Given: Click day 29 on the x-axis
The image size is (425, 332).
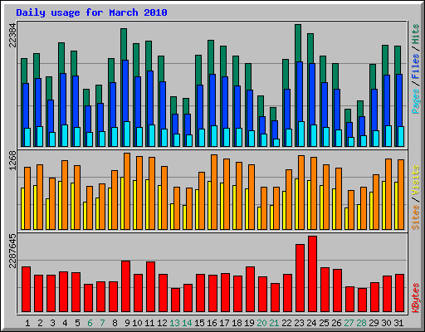Looking at the screenshot, I should (x=374, y=323).
